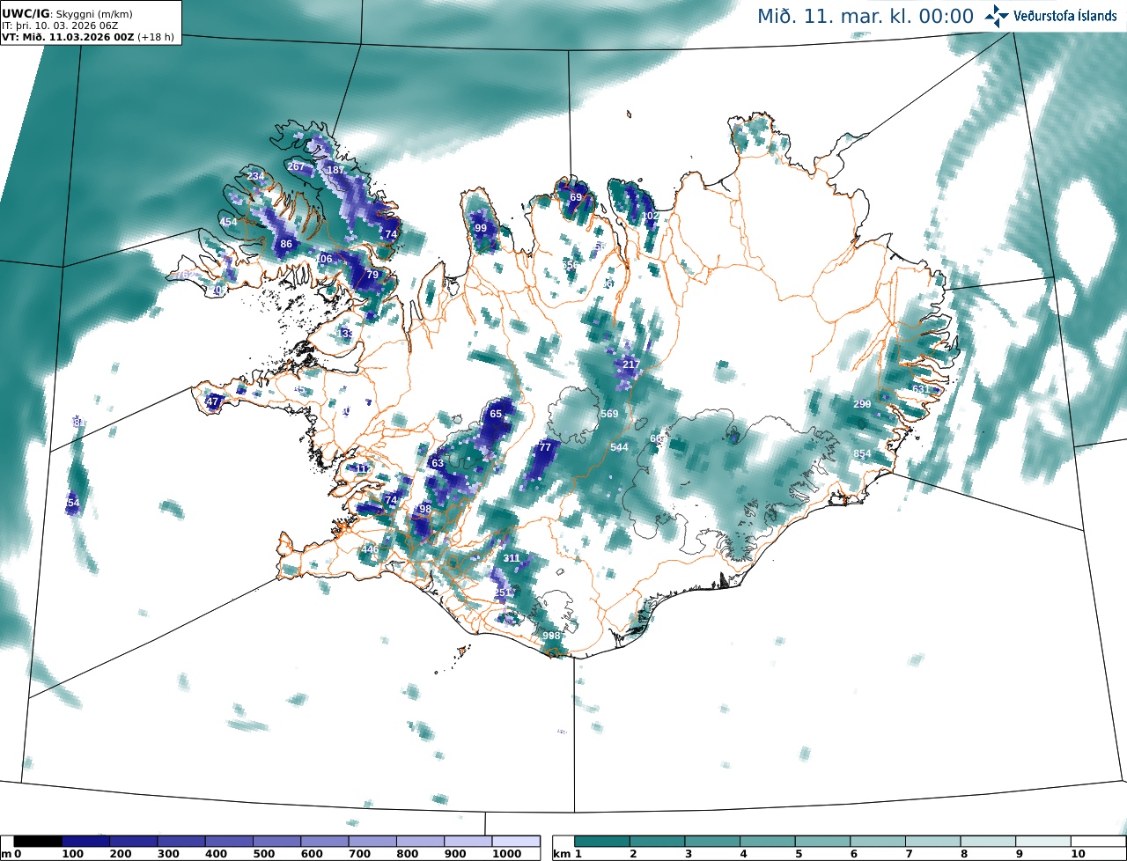Click the Veðurstofa Íslands logo text
The image size is (1127, 861).
click(x=1065, y=16)
